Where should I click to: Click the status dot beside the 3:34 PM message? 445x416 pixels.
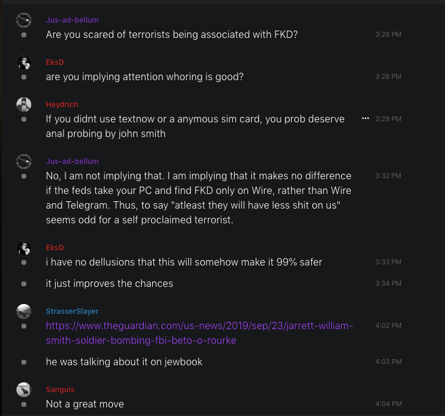pos(24,284)
